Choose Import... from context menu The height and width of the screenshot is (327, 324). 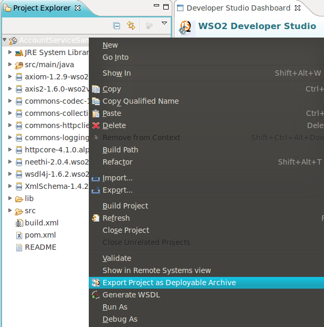207,178
